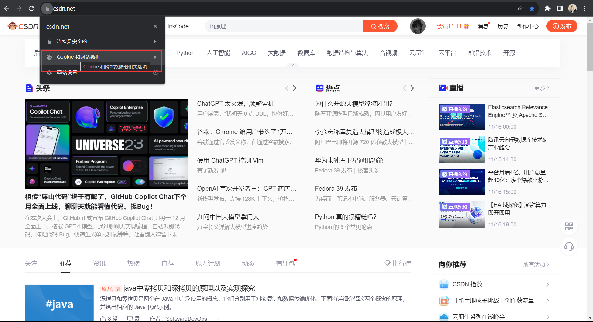Click the orange 搜索 button
The image size is (593, 322).
(x=380, y=26)
